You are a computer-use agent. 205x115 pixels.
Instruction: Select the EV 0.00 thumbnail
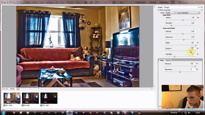tap(30, 98)
